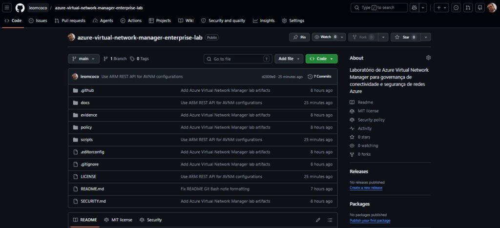Open the green Code dropdown
This screenshot has height=228, width=500.
point(321,59)
